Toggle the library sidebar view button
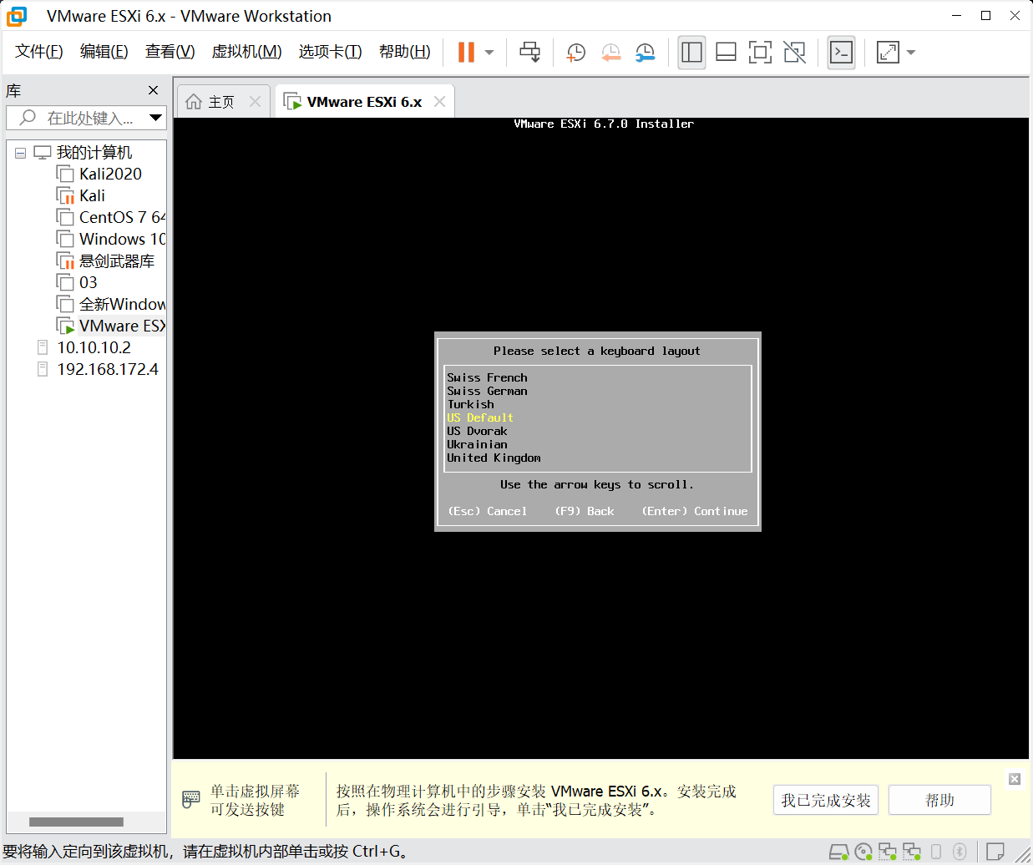The image size is (1033, 865). point(691,53)
